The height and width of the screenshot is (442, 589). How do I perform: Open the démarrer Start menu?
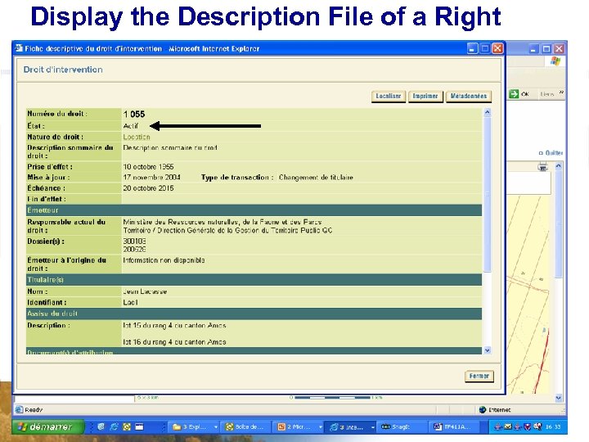click(47, 427)
